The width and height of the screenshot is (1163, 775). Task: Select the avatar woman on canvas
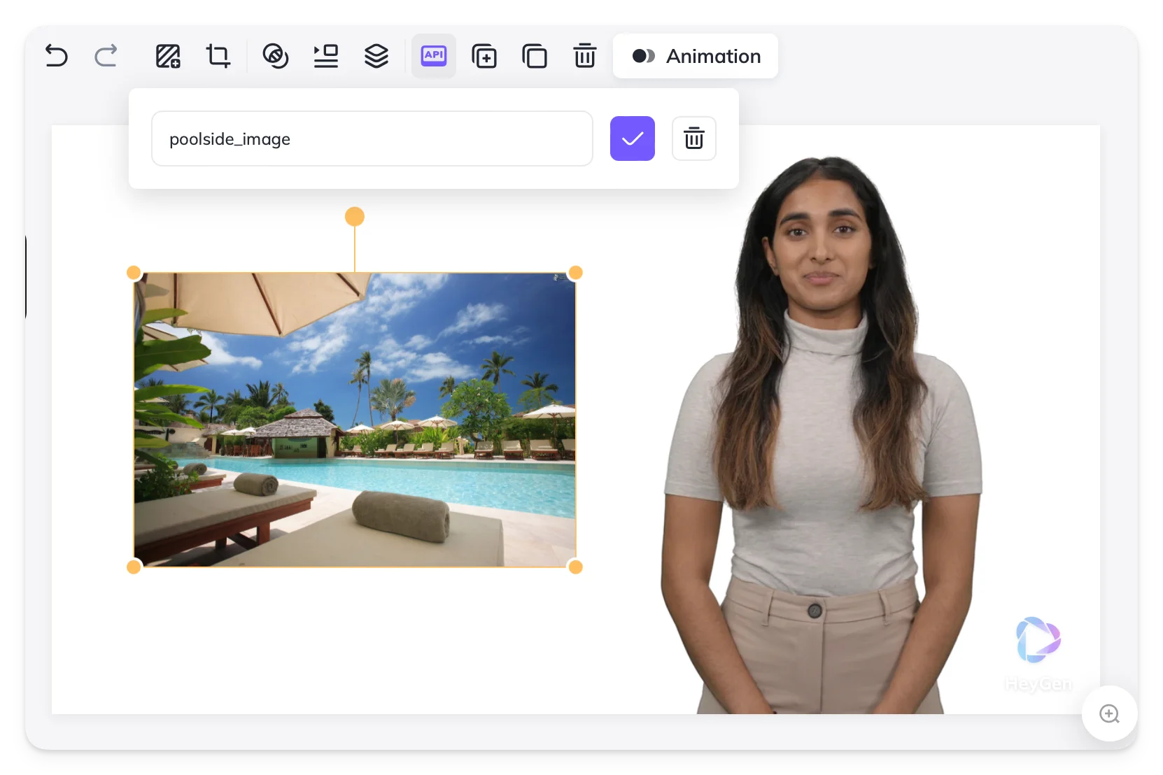pos(822,434)
